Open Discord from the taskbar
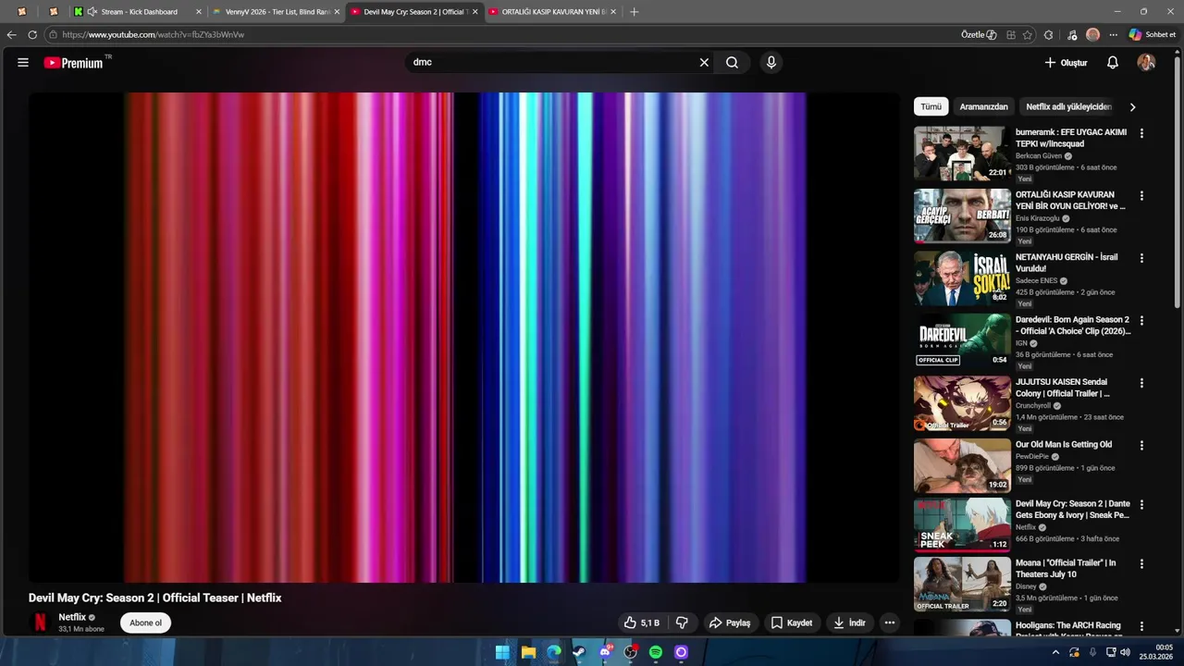The image size is (1184, 666). tap(605, 652)
